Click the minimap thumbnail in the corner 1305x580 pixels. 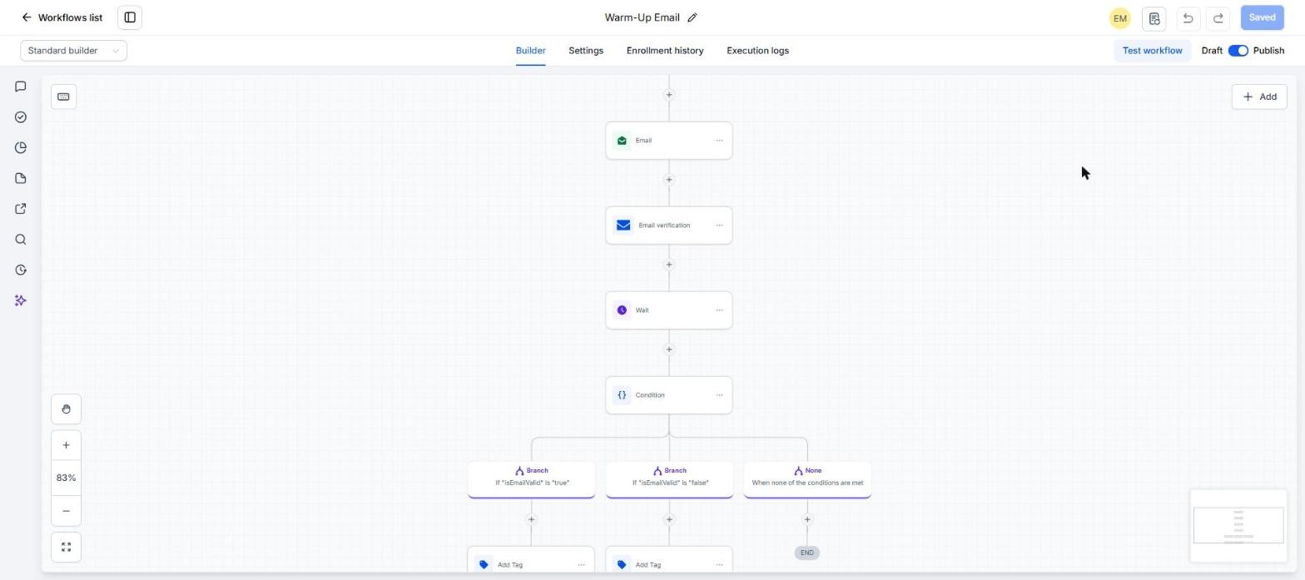coord(1238,526)
